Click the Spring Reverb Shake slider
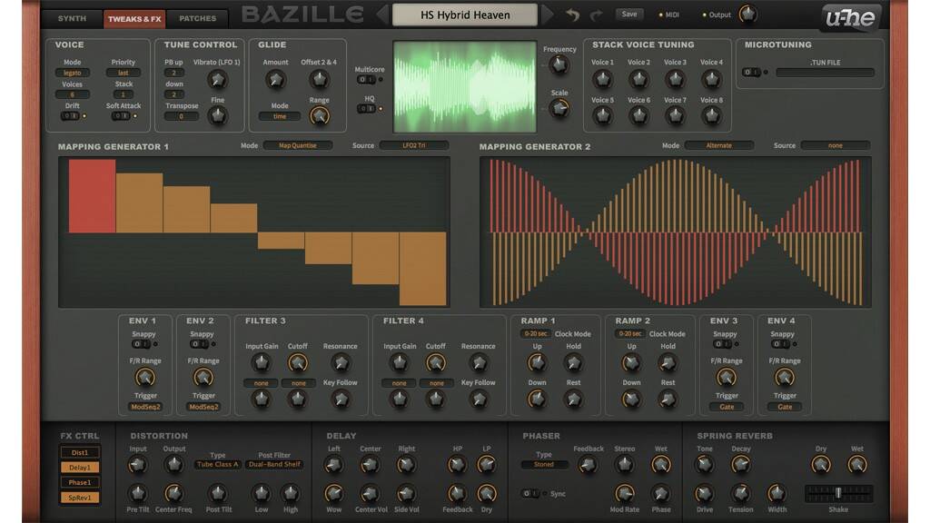This screenshot has width=930, height=523. coord(838,493)
